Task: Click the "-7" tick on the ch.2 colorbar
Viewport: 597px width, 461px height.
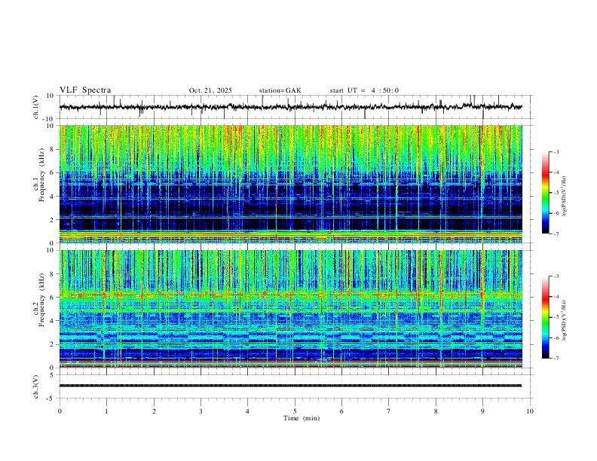Action: tap(556, 359)
